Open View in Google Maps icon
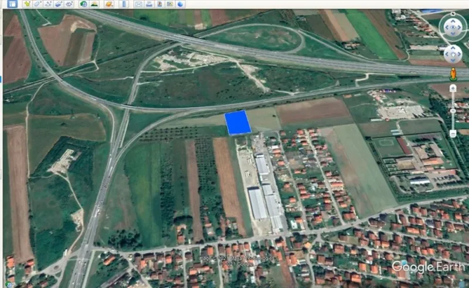469x288 pixels. pos(170,4)
